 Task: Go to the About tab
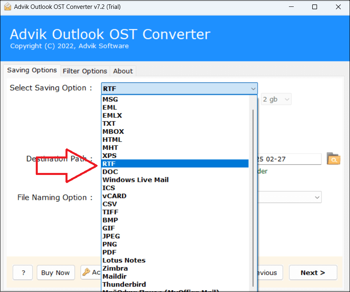point(123,71)
